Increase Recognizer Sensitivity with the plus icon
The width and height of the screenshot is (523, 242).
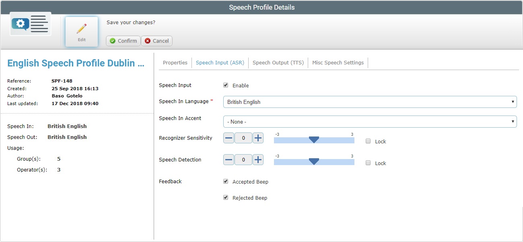pyautogui.click(x=258, y=138)
